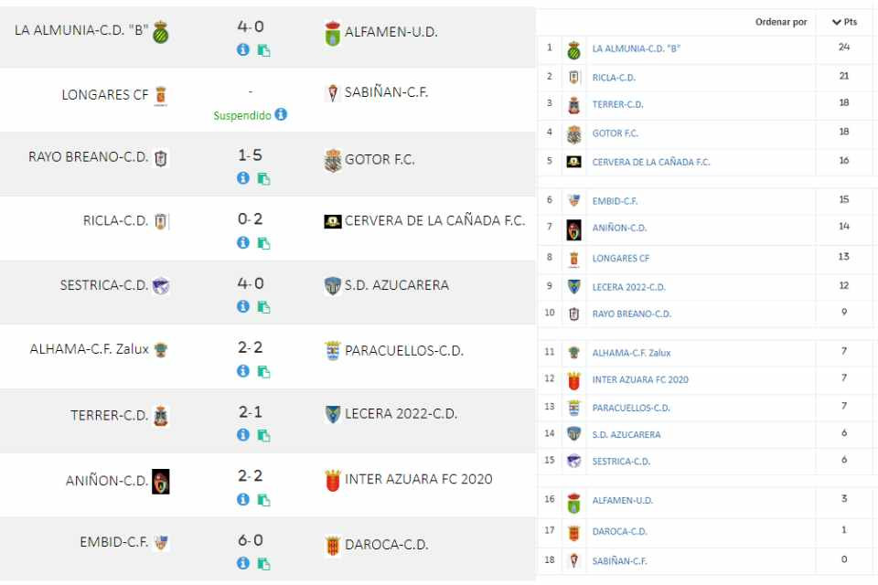Open match report icon for Rayo Breano 1-5

(x=263, y=178)
